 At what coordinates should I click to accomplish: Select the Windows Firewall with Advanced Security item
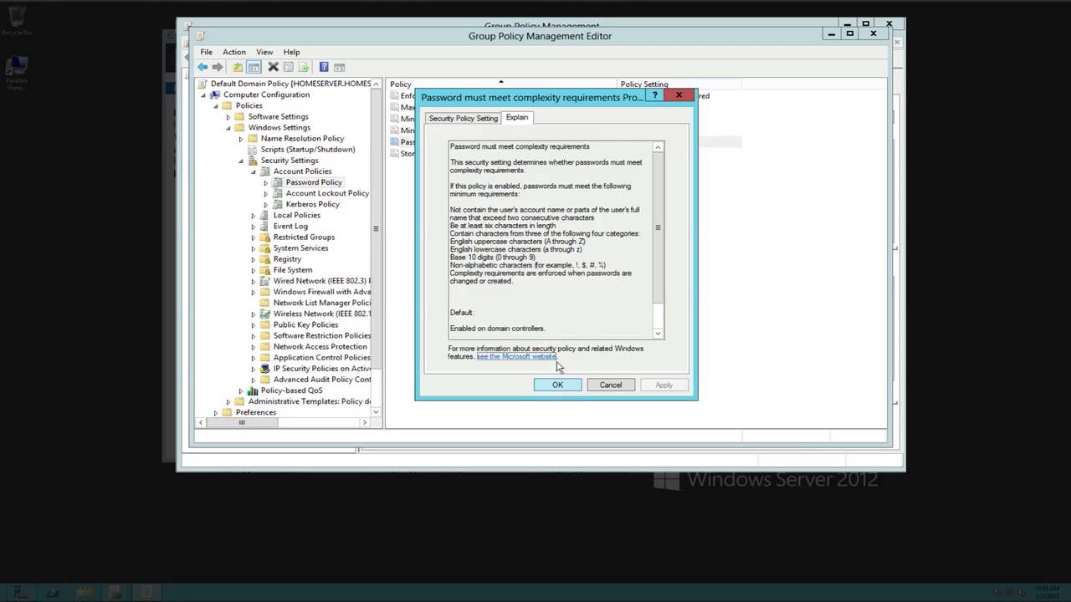pos(321,292)
